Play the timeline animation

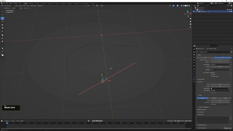click(x=98, y=121)
